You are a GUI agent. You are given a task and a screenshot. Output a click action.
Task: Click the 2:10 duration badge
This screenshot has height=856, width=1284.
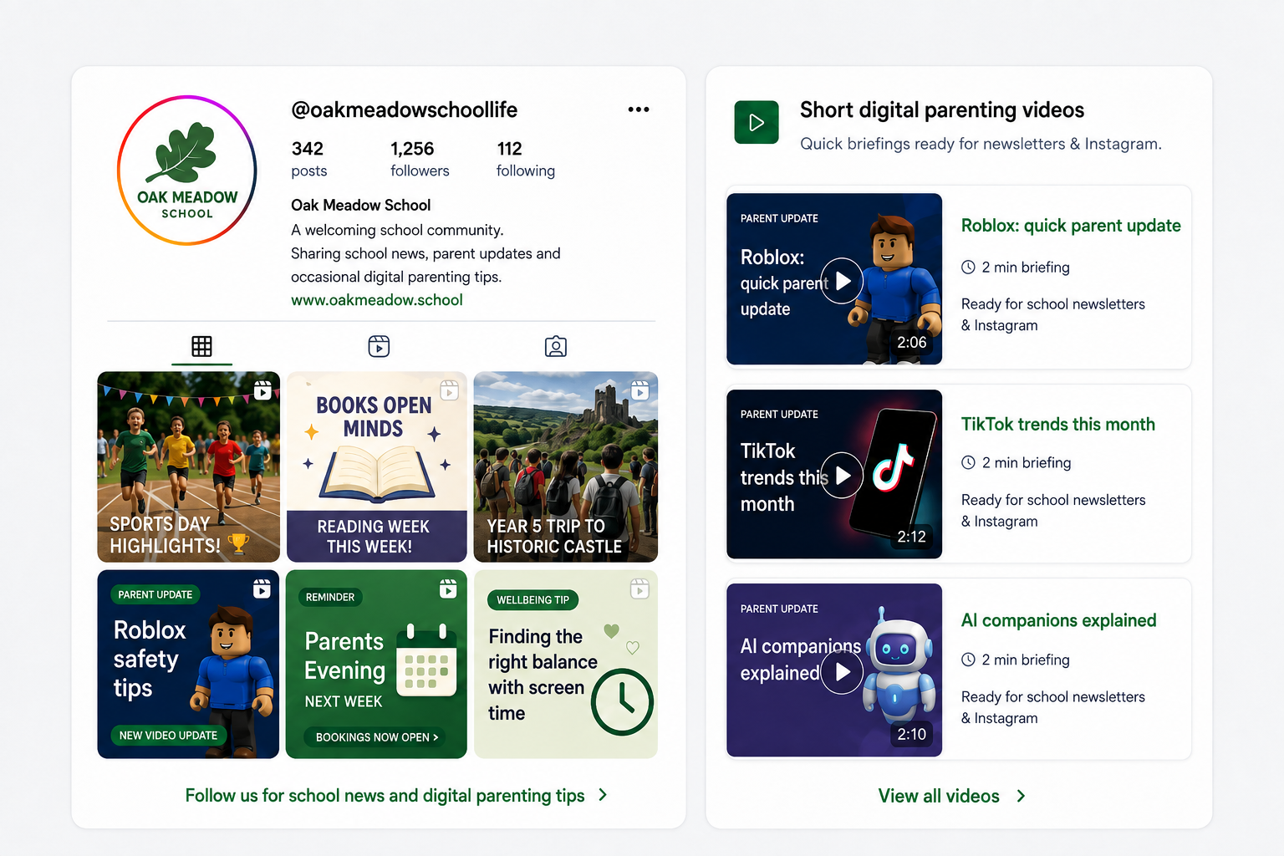coord(912,734)
